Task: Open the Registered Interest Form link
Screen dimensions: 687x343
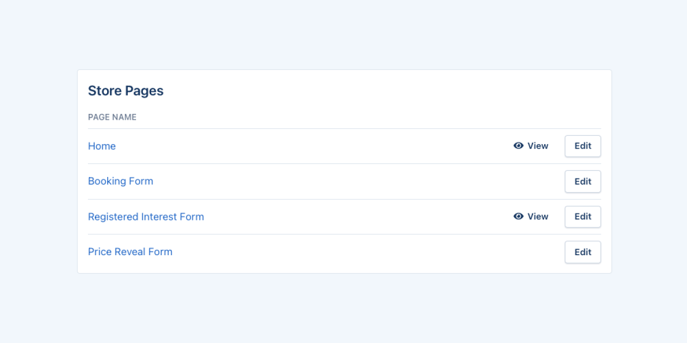Action: pos(146,217)
